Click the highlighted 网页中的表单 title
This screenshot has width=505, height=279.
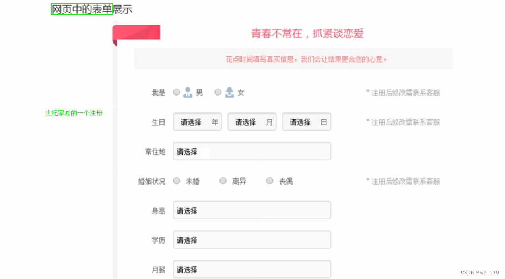81,9
